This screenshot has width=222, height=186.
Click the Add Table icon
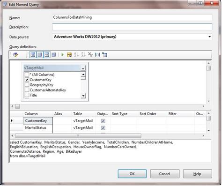[104, 55]
